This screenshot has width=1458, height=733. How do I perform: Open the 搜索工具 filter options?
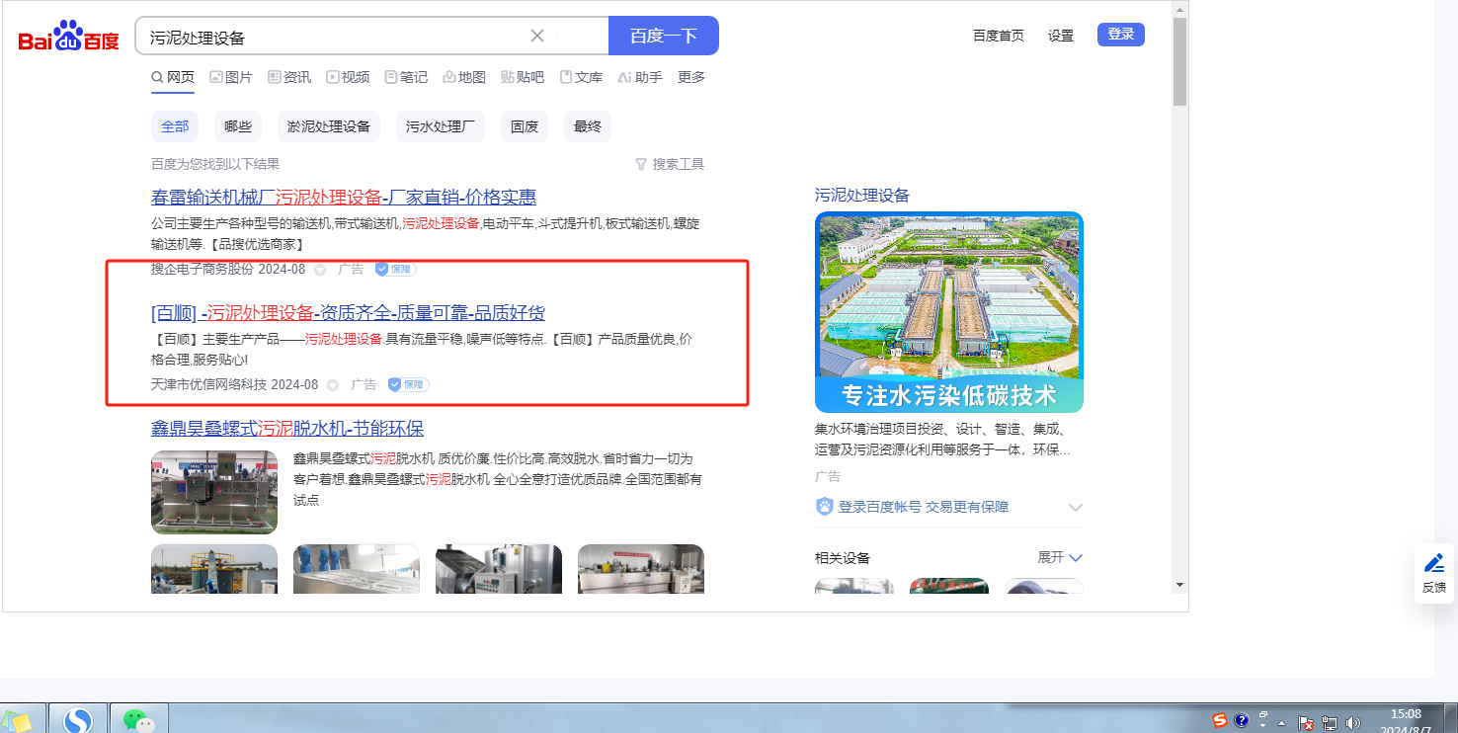tap(670, 164)
